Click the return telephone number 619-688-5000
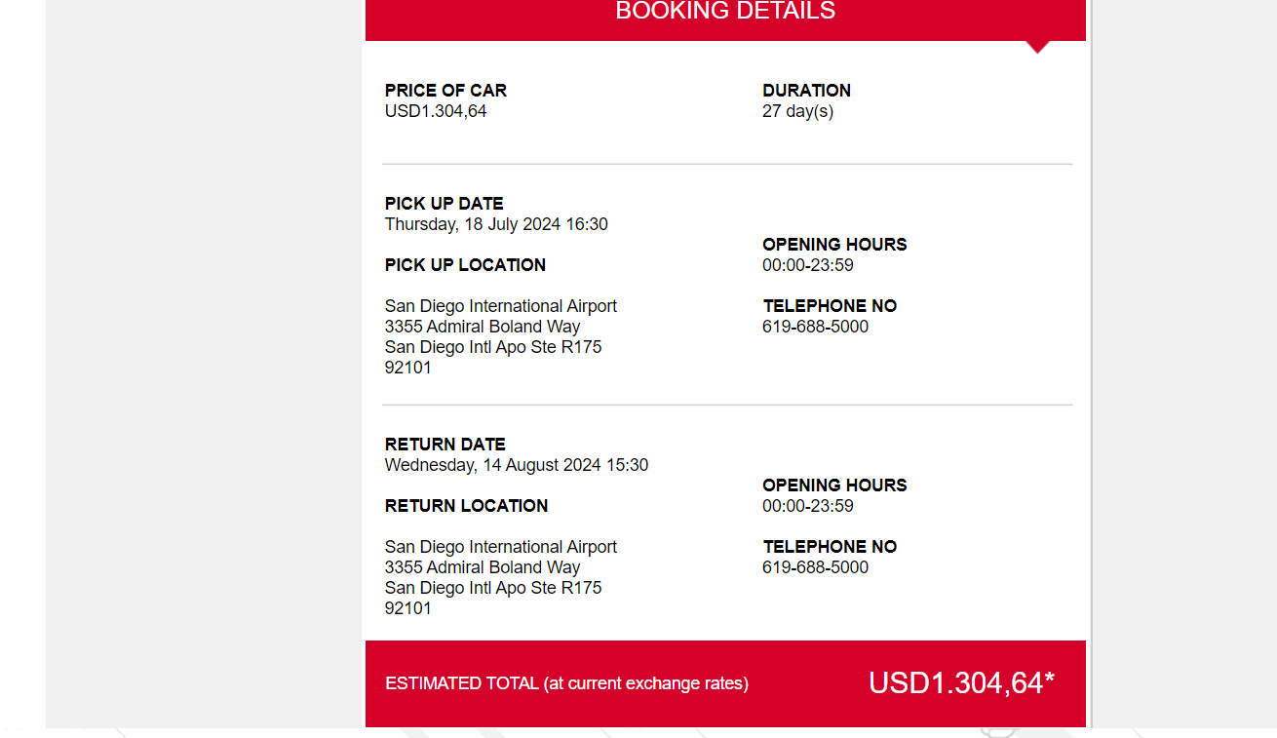The height and width of the screenshot is (738, 1277). pos(815,567)
